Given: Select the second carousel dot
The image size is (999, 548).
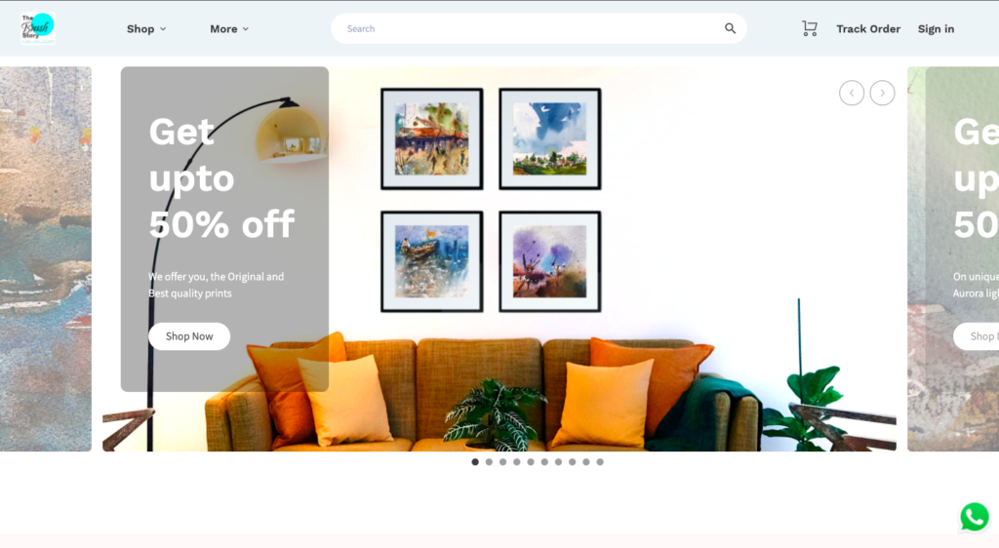Looking at the screenshot, I should (490, 462).
